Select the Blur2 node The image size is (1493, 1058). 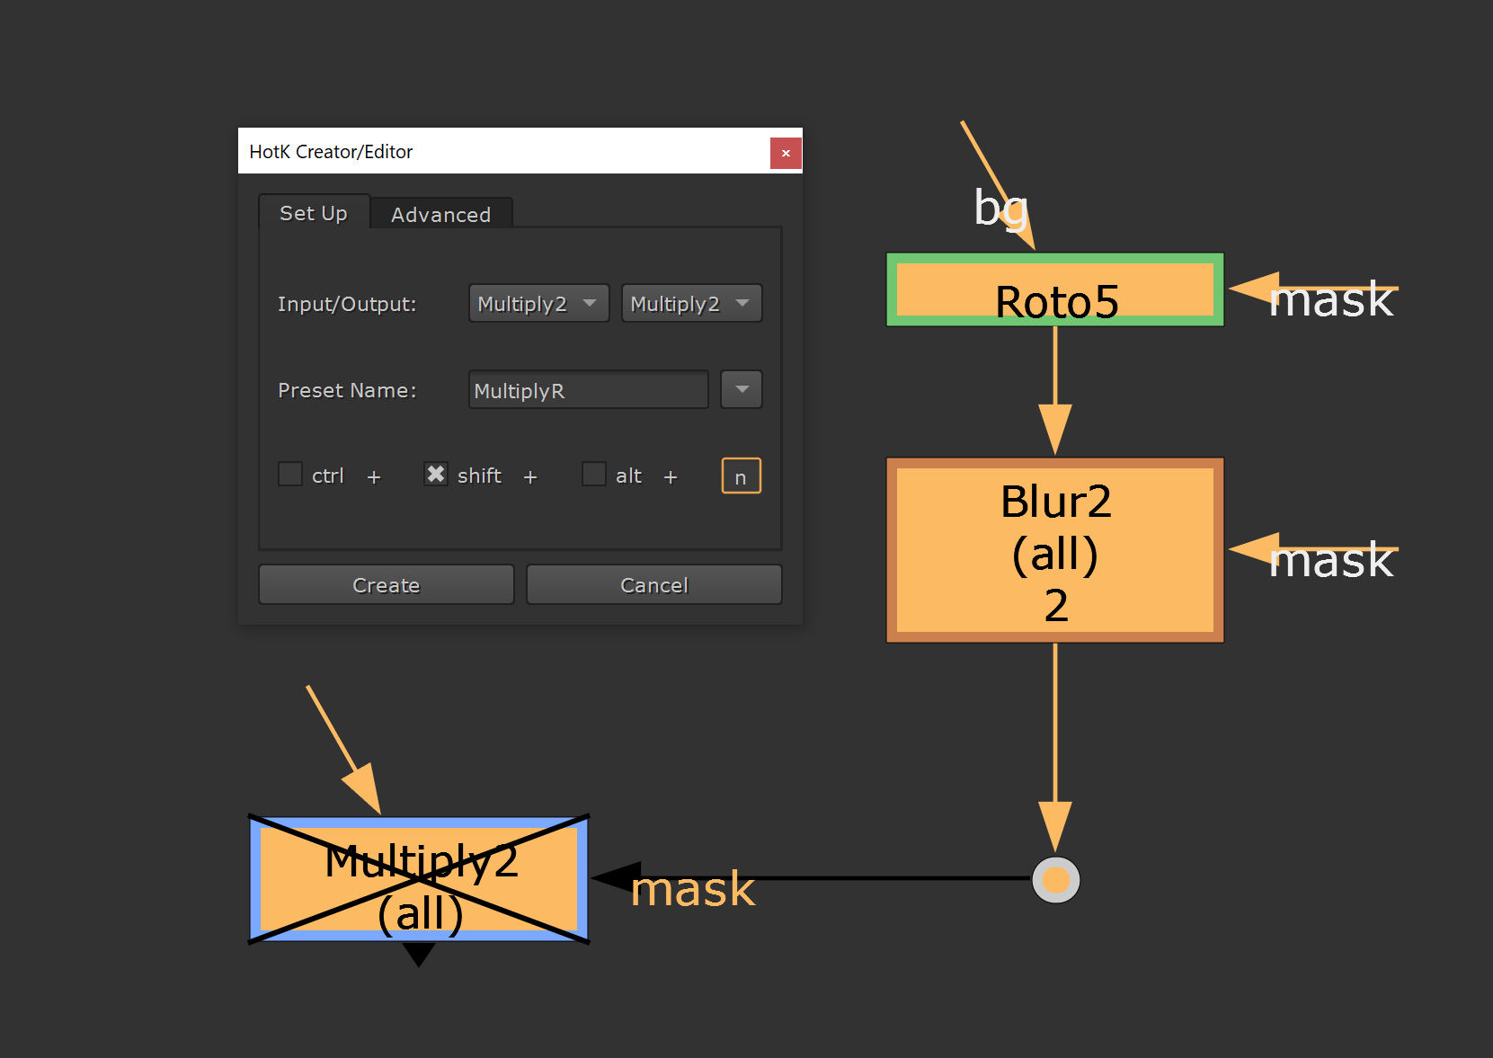tap(1053, 550)
